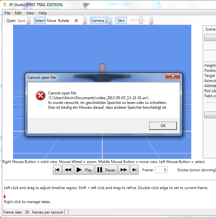Click the Open toolbar button
Screen dimensions: 216x218
coord(11,21)
